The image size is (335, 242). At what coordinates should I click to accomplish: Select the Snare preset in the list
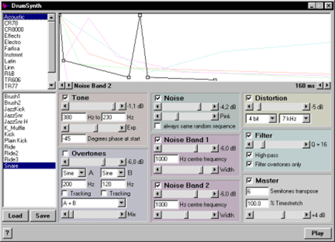(29, 166)
